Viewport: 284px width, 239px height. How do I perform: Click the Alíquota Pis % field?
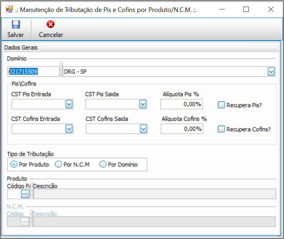click(x=182, y=104)
